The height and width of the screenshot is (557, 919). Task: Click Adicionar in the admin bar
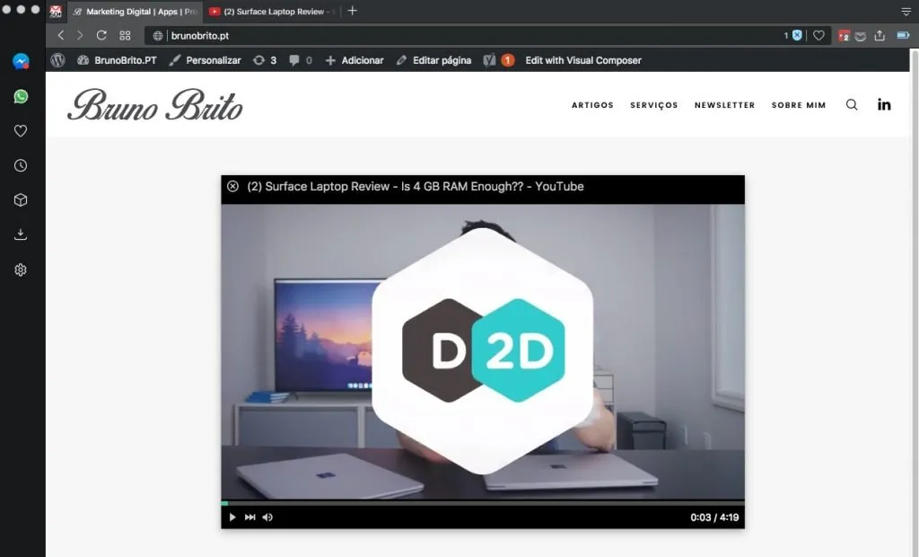(x=354, y=60)
